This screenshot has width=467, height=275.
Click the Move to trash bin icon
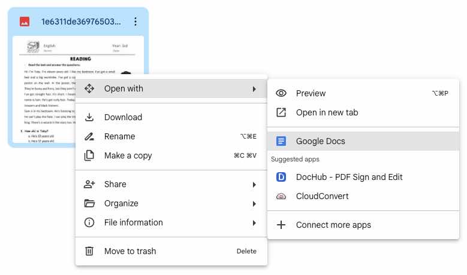tap(89, 251)
